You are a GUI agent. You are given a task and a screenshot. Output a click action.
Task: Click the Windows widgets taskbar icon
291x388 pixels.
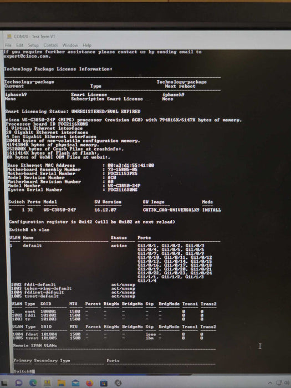coord(4,383)
